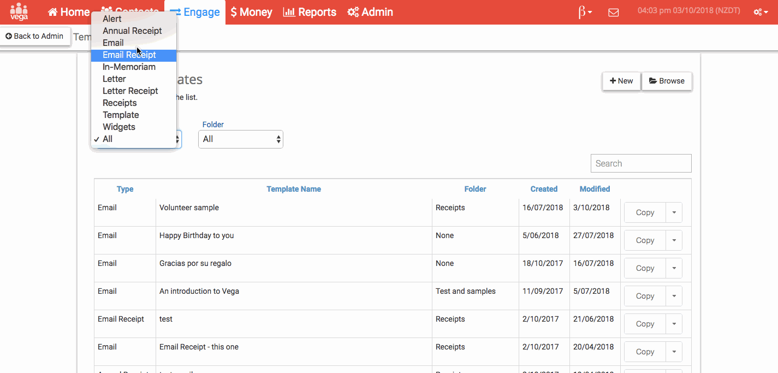Image resolution: width=778 pixels, height=373 pixels.
Task: Open the mail envelope icon in header
Action: click(614, 12)
